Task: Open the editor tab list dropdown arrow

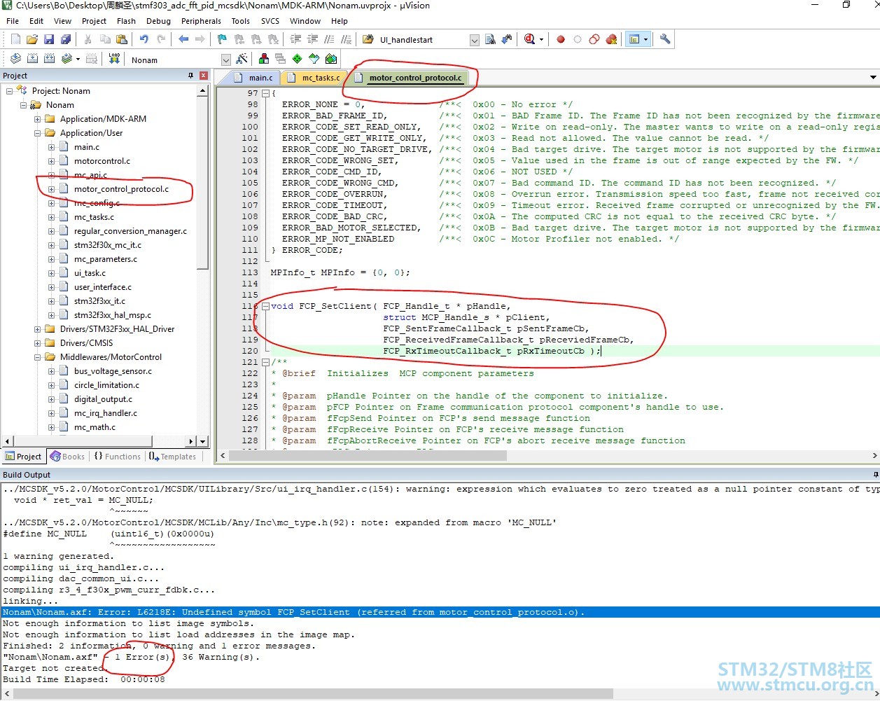Action: coord(873,77)
